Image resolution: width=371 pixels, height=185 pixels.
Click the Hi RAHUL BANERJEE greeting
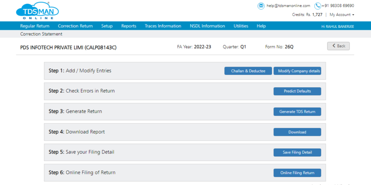click(338, 26)
